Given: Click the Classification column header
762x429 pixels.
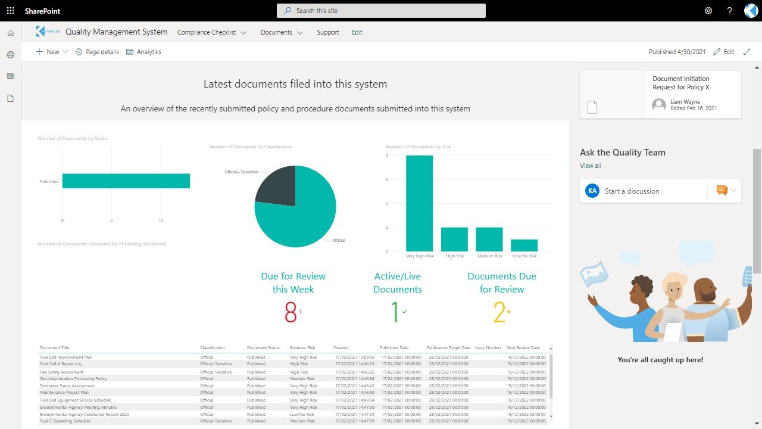Looking at the screenshot, I should [213, 348].
